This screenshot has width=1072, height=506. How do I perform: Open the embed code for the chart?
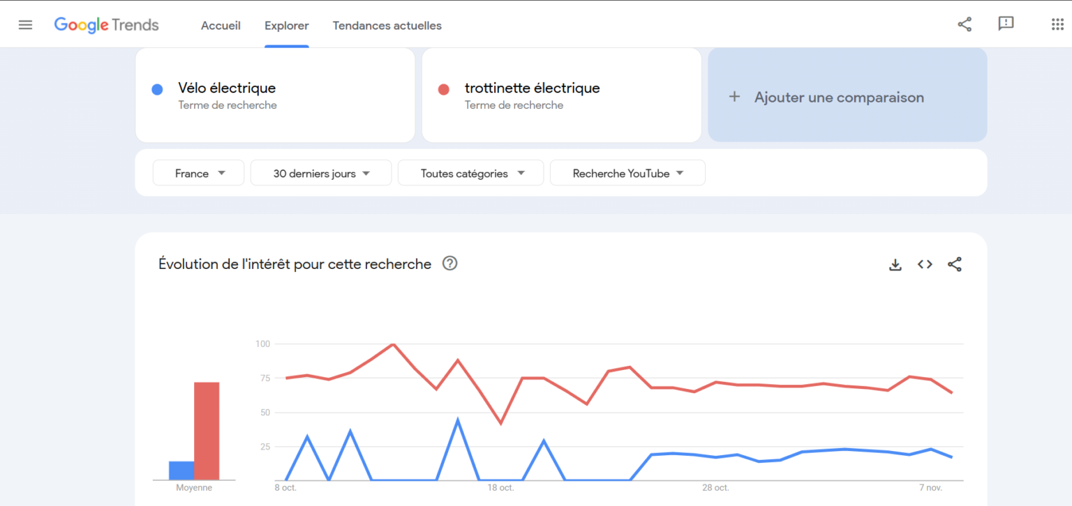click(x=924, y=264)
